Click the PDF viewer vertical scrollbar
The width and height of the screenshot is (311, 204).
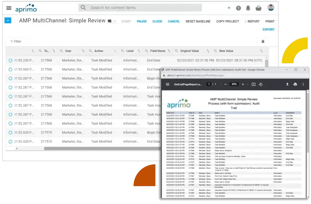click(x=308, y=122)
